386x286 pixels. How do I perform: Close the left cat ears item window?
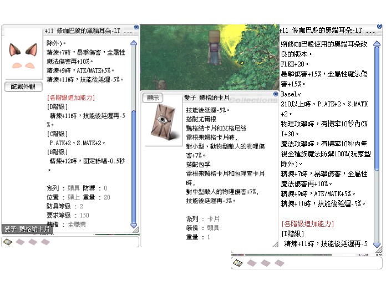tap(136, 27)
